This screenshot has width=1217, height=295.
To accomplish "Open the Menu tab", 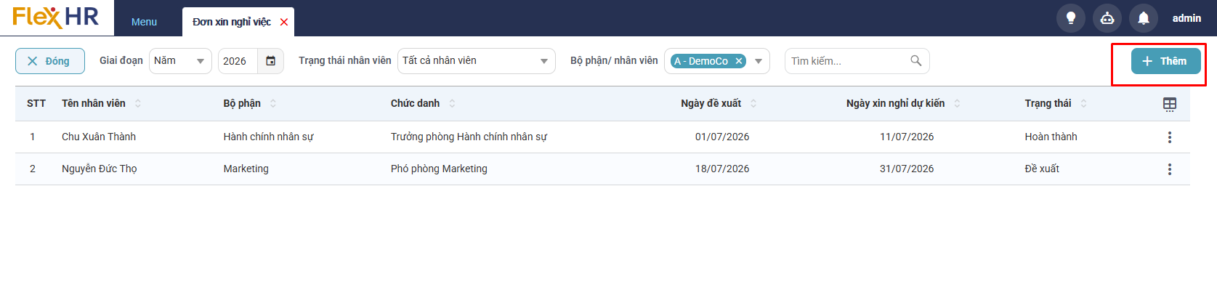I will tap(144, 22).
